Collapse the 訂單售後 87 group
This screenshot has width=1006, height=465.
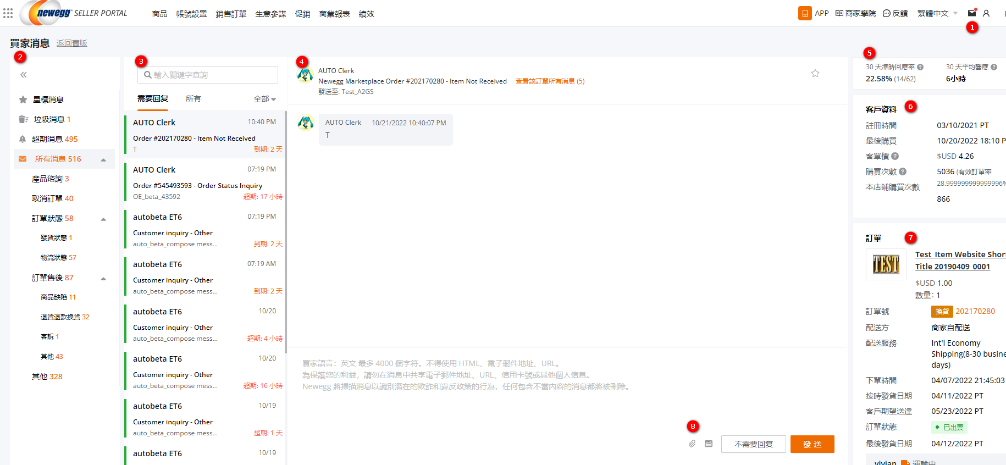(103, 279)
